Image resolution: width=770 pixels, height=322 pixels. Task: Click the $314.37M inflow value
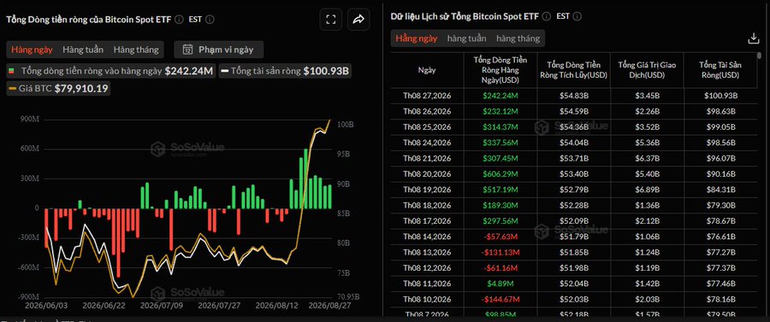(x=500, y=127)
